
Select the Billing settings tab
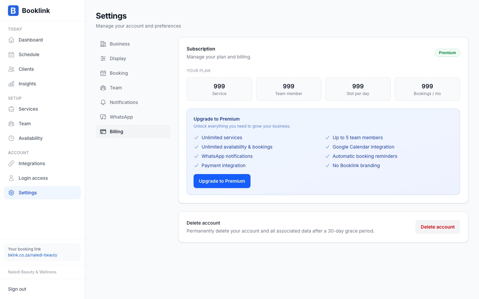pyautogui.click(x=133, y=132)
